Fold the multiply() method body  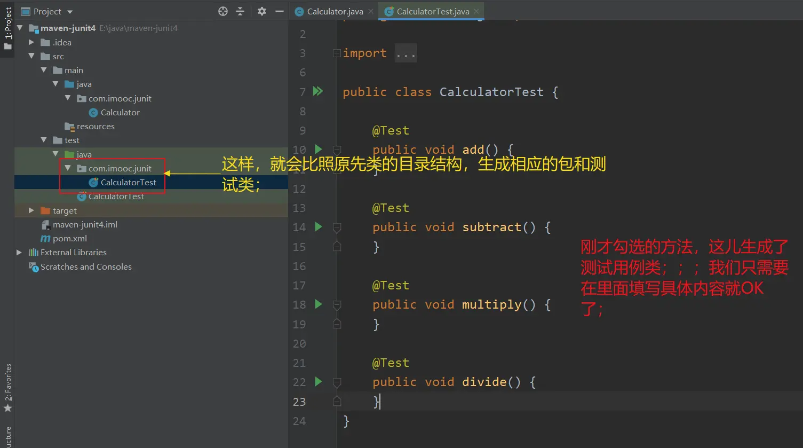tap(337, 304)
